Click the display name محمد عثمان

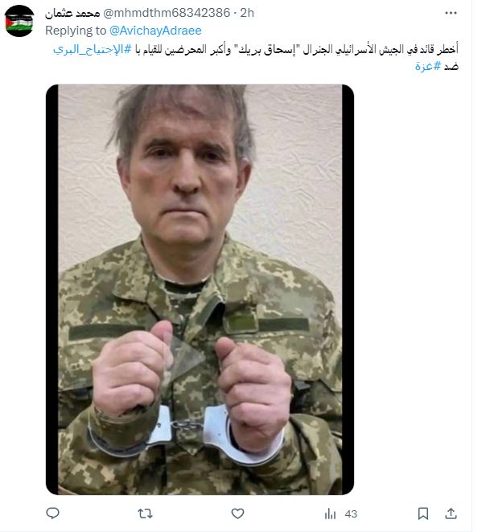click(x=72, y=13)
